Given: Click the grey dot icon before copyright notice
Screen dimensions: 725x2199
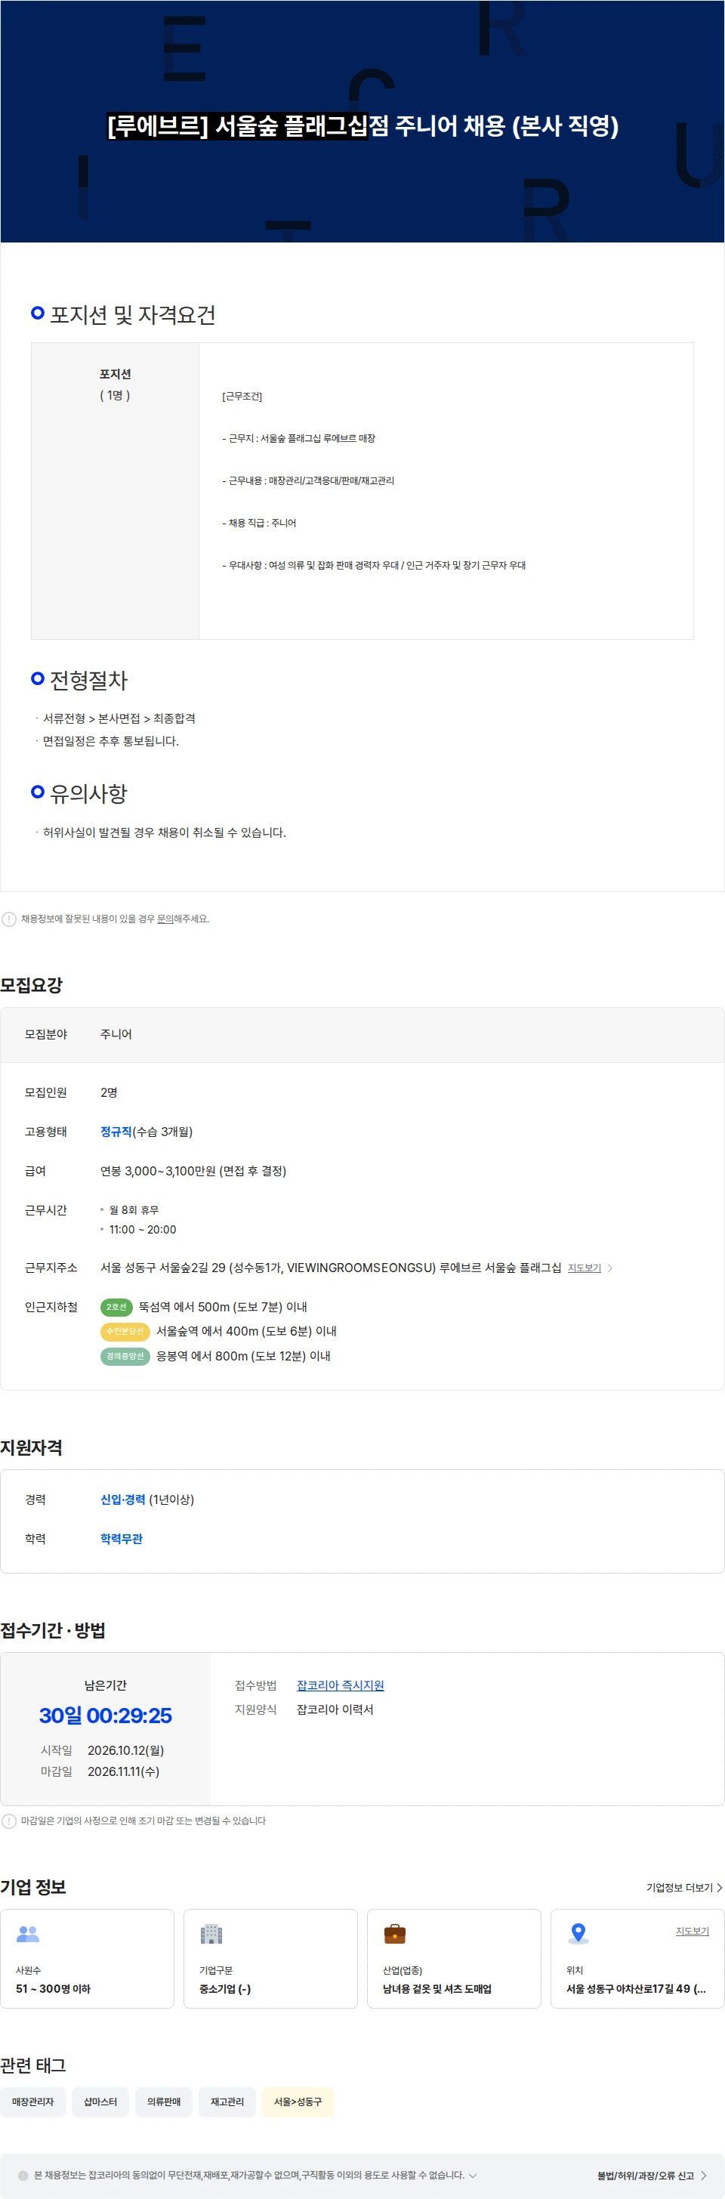Looking at the screenshot, I should click(x=23, y=2175).
